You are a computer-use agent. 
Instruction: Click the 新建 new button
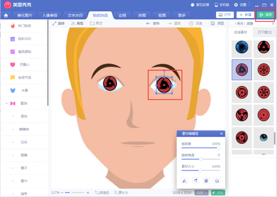click(x=246, y=15)
